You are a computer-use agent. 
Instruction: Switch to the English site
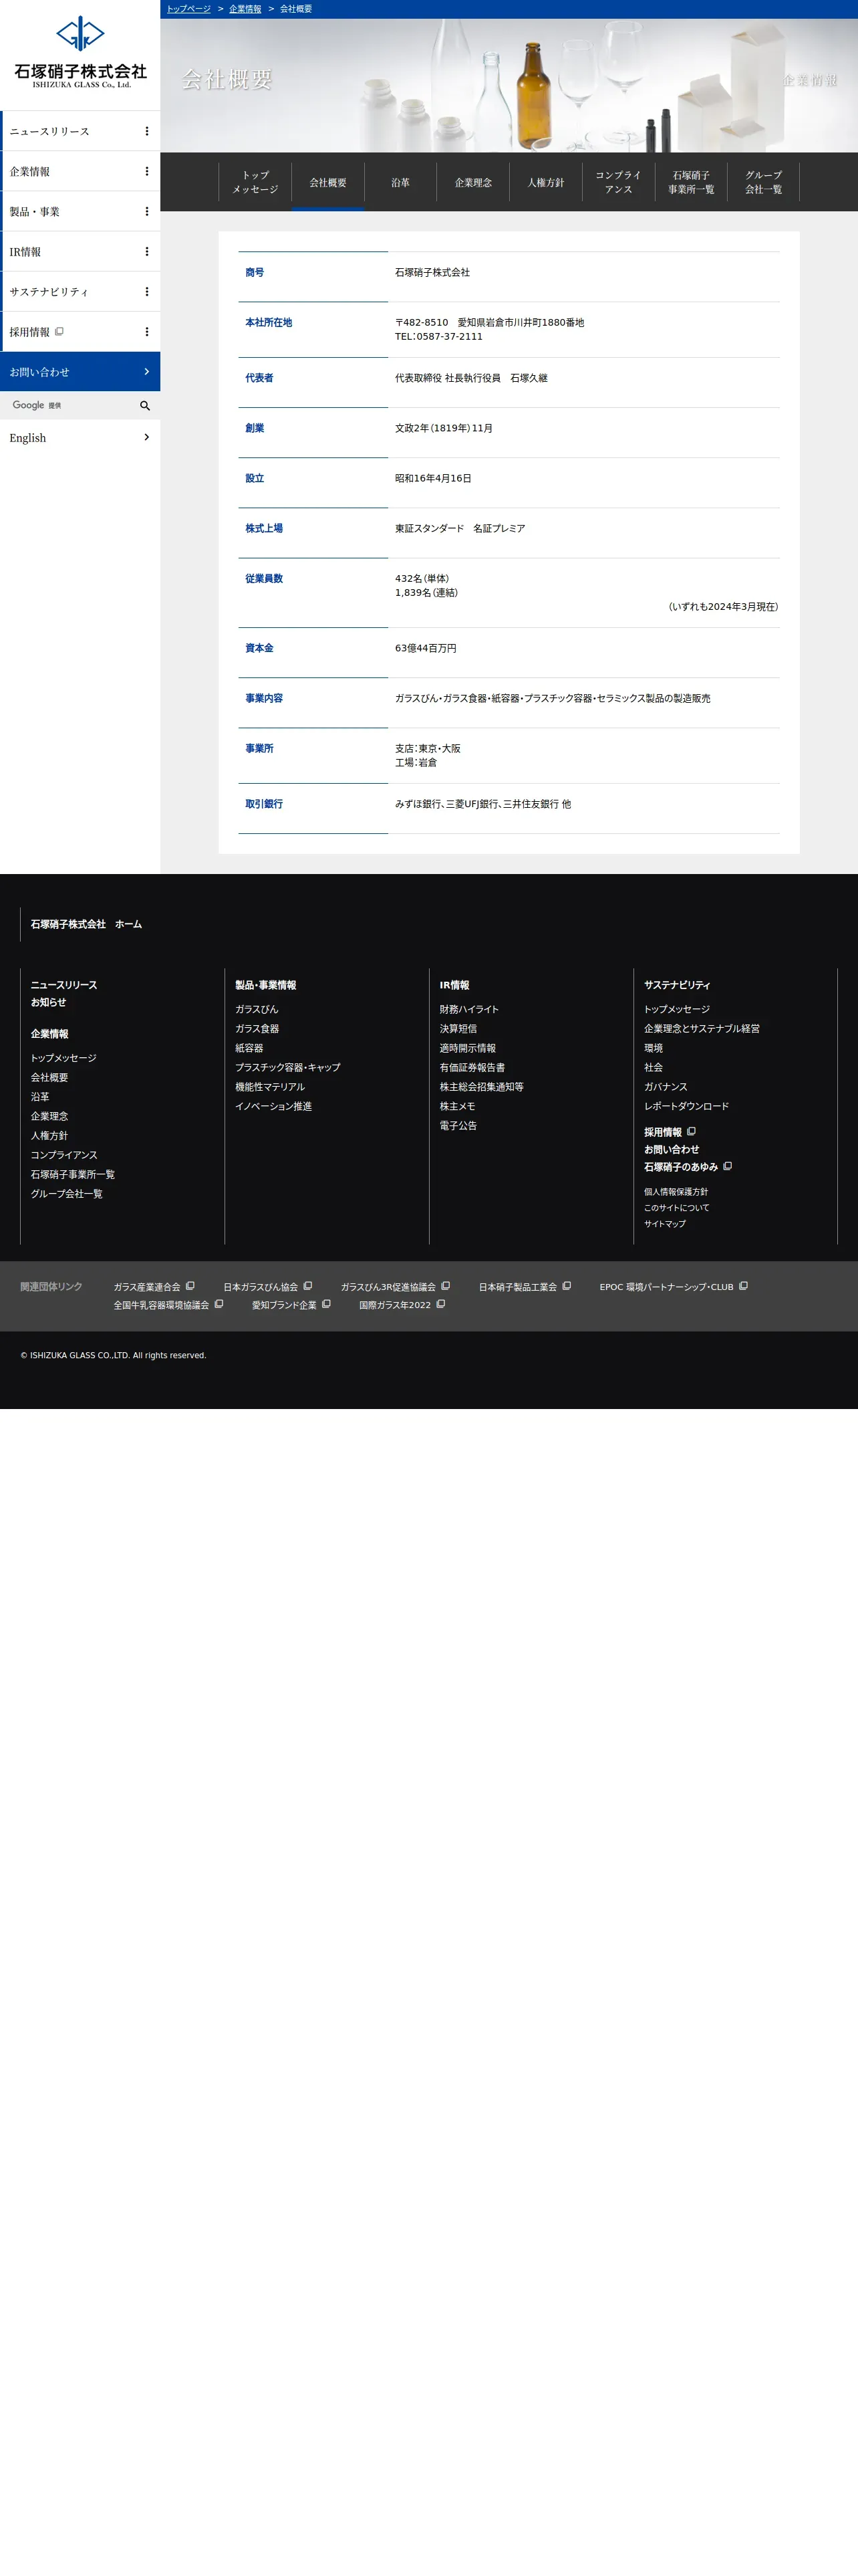[80, 437]
